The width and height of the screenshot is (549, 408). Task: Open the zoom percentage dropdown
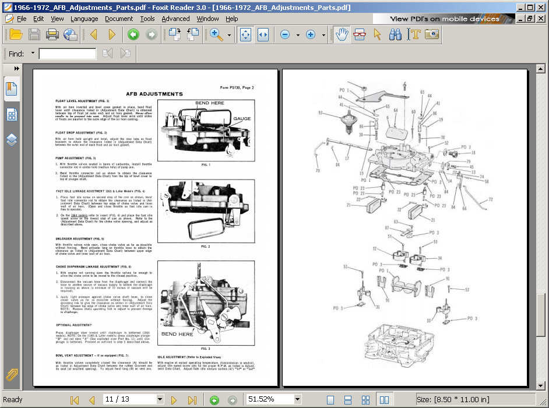point(298,399)
